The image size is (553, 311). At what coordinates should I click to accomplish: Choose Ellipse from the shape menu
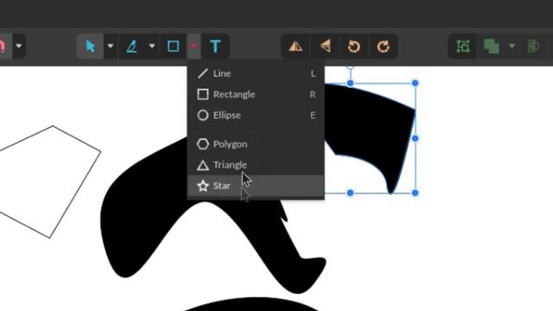[256, 115]
